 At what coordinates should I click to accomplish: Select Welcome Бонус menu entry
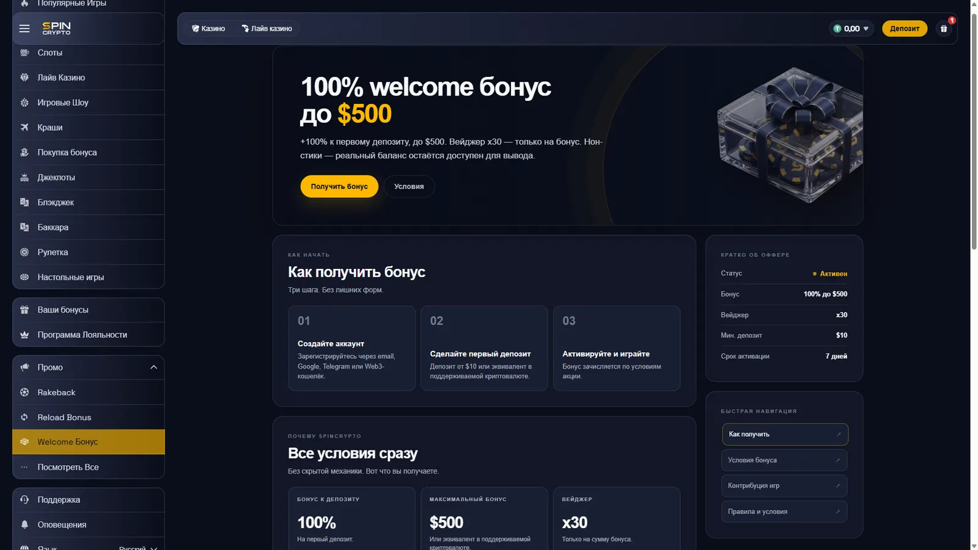pyautogui.click(x=89, y=442)
